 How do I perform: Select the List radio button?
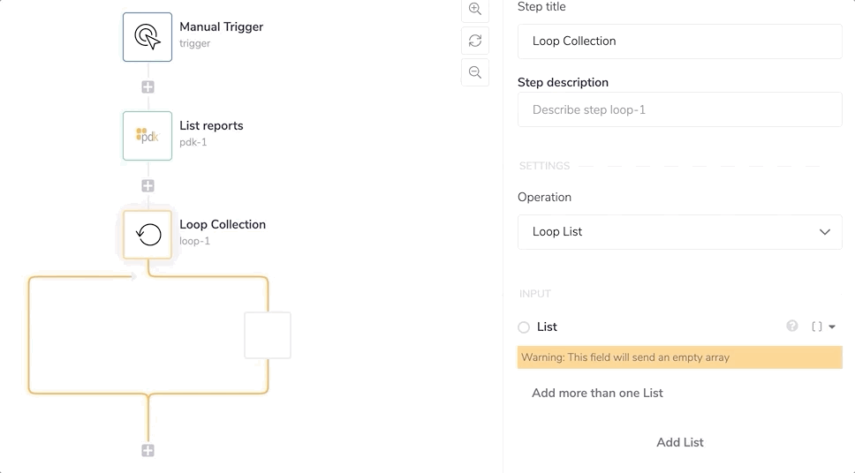point(524,327)
